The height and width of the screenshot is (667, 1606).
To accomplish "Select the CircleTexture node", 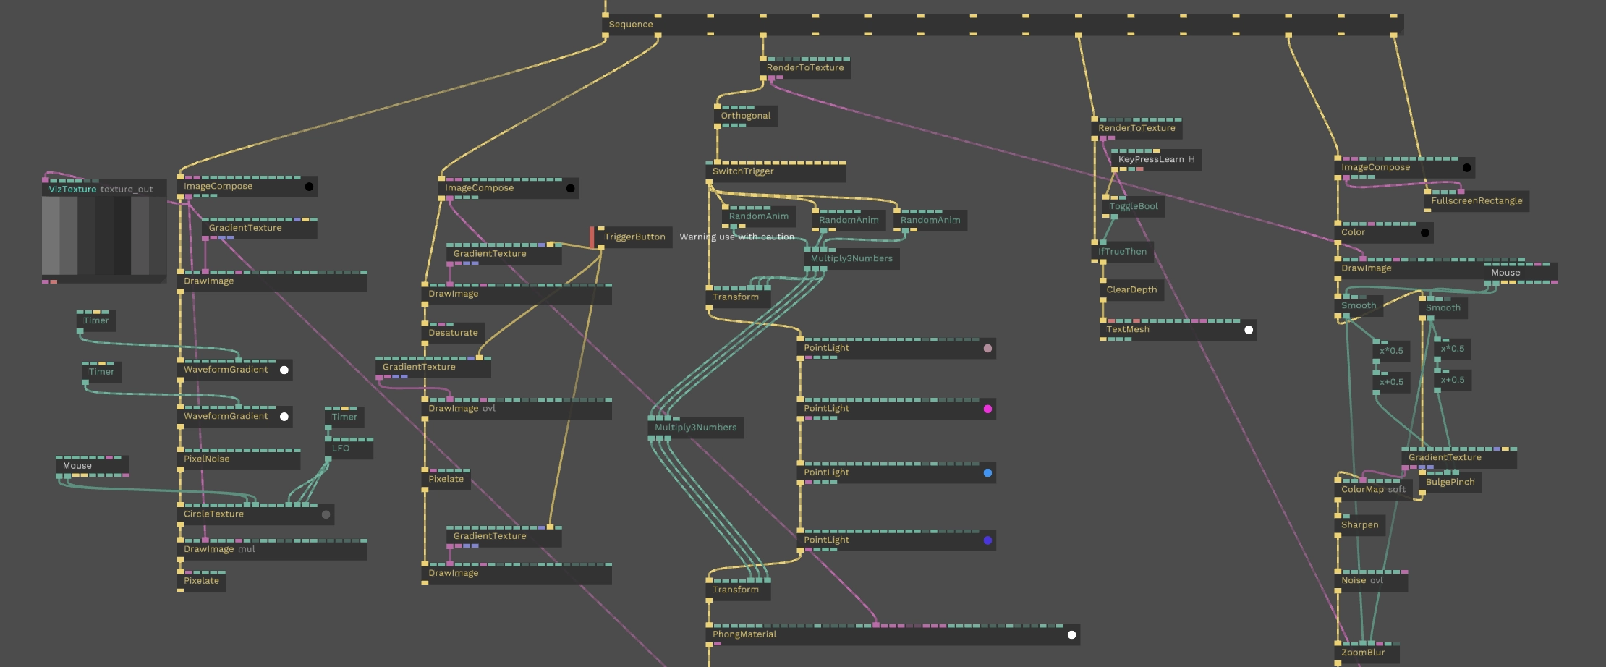I will (x=213, y=514).
